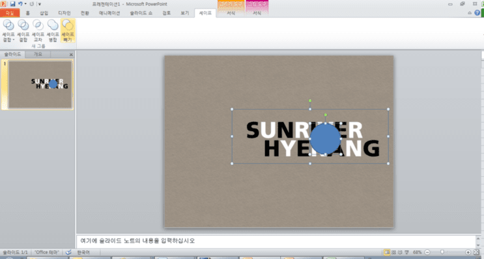The width and height of the screenshot is (484, 259).
Task: Click the zoom slider handle
Action: (442, 252)
